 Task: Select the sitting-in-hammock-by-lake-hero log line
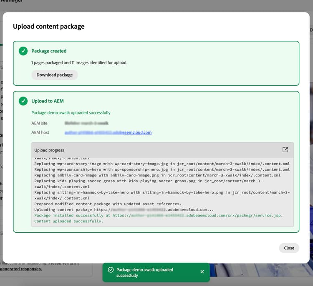pyautogui.click(x=162, y=195)
